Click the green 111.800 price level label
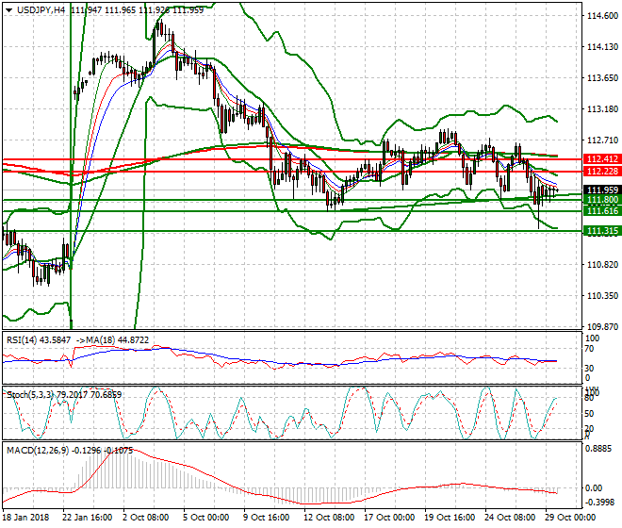The height and width of the screenshot is (528, 622). pos(602,200)
